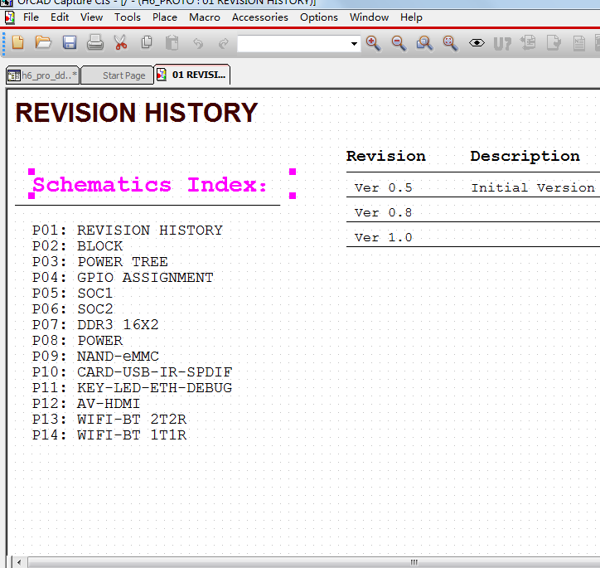Click the P13: WIFI-BT 2T2R entry

(x=109, y=419)
